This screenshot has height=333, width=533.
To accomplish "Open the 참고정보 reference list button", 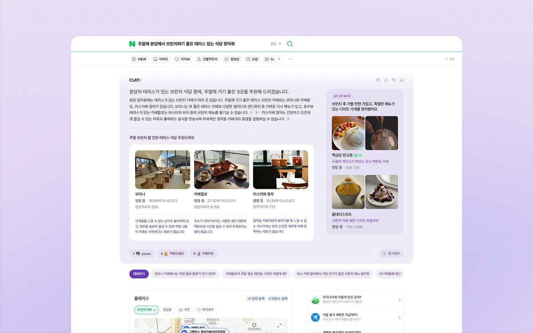I will click(x=391, y=254).
